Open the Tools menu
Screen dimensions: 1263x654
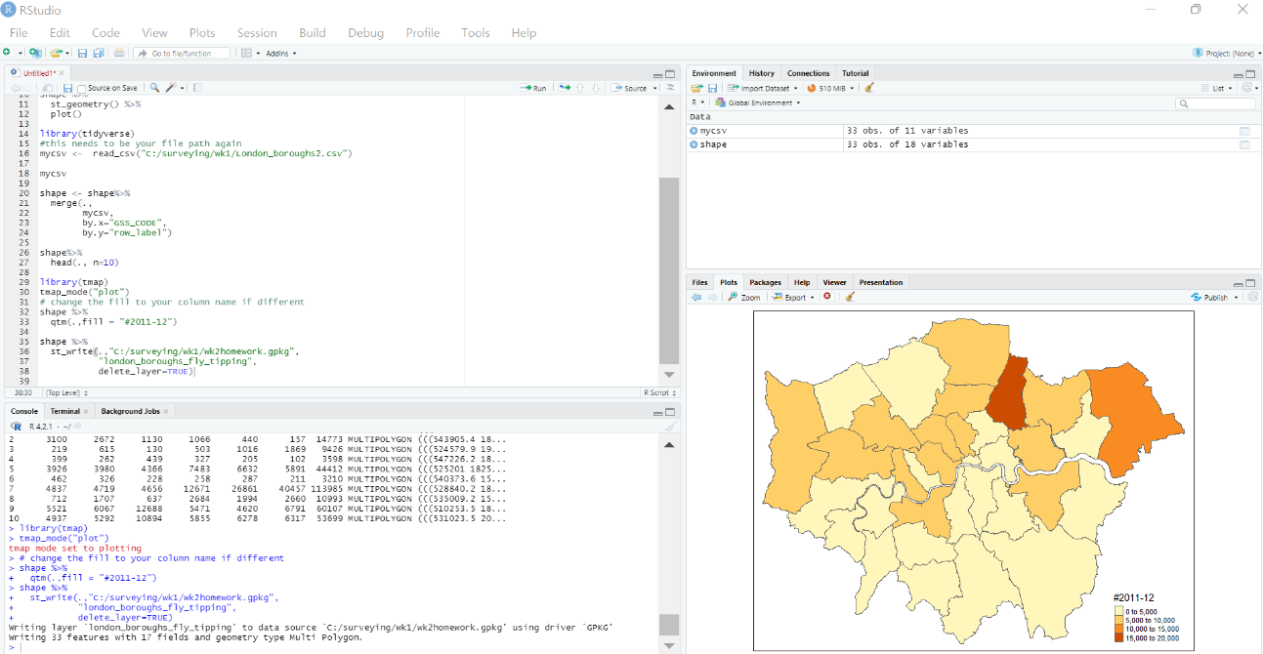tap(476, 33)
